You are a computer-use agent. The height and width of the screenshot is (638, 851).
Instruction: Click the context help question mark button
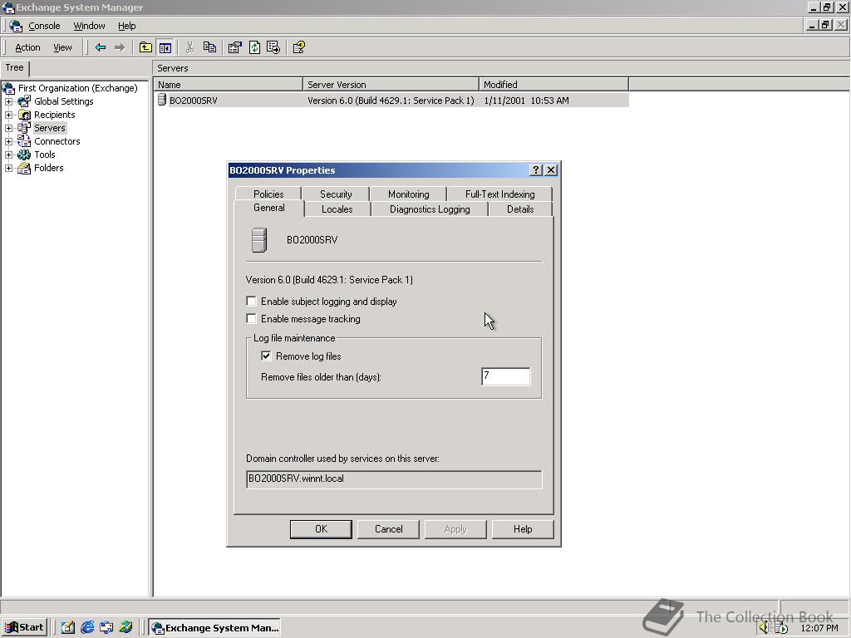point(536,169)
